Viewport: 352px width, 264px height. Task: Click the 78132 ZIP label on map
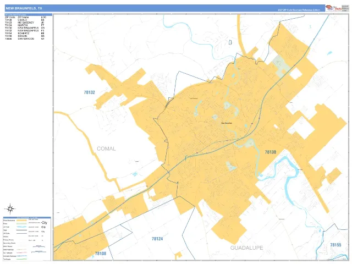tap(89, 92)
